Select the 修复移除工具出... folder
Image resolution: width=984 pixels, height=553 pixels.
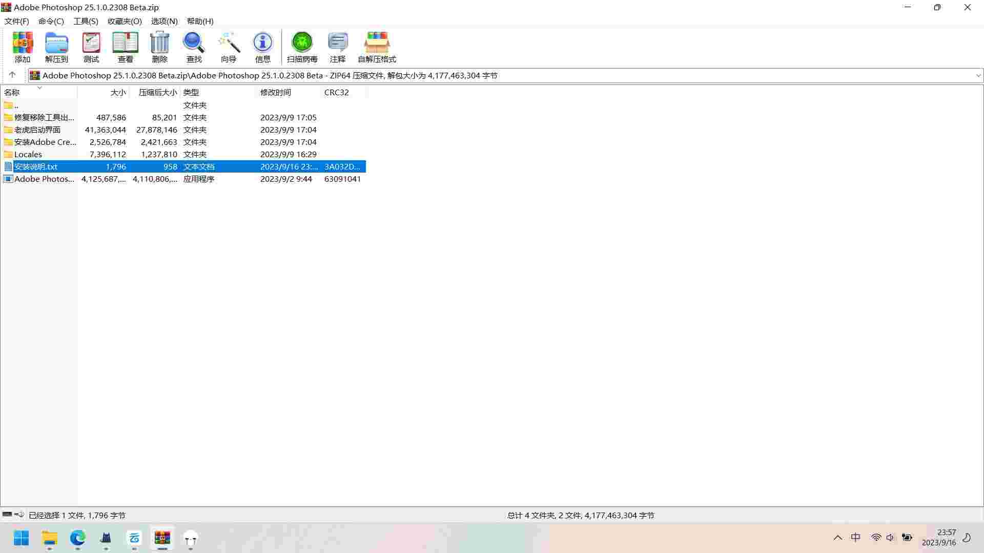[x=183, y=117]
